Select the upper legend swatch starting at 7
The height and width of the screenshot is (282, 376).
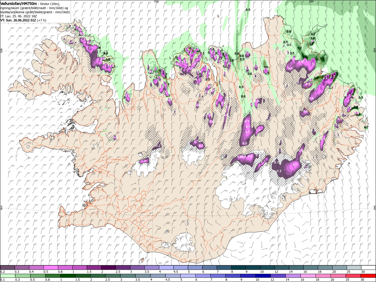coord(224,268)
